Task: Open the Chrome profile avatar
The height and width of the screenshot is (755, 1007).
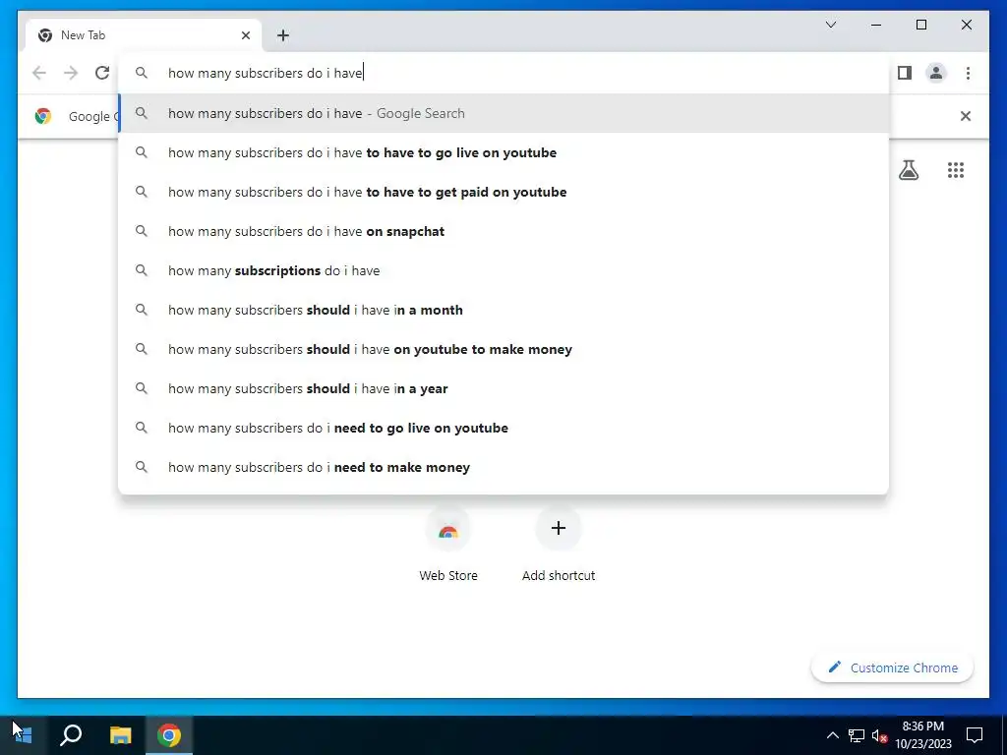Action: coord(936,73)
